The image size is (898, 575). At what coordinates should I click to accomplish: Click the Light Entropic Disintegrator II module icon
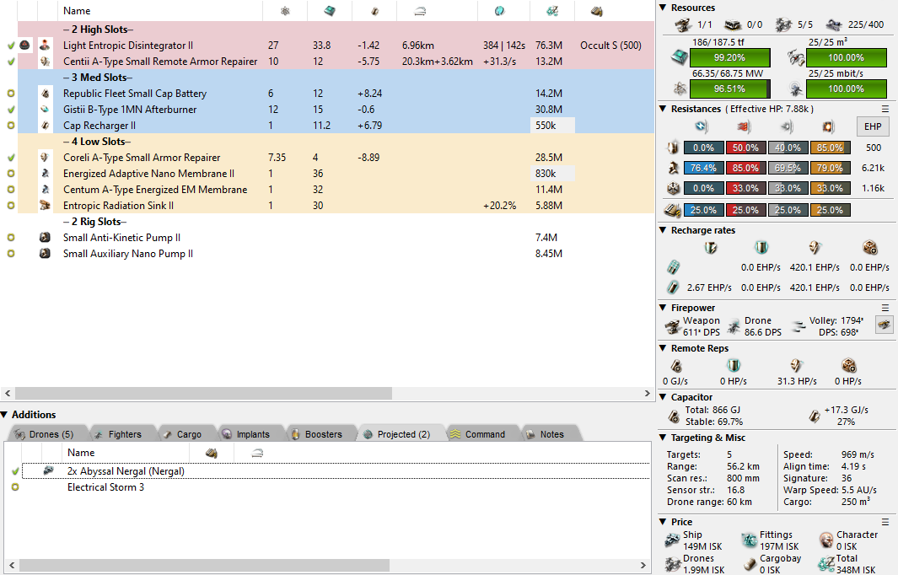coord(46,46)
